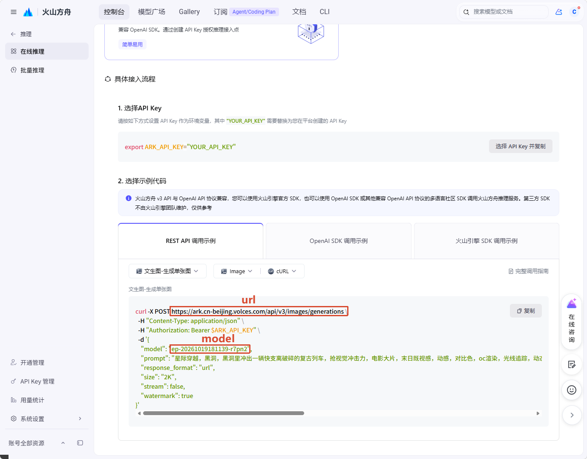Click the smiley satisfaction icon

pyautogui.click(x=572, y=390)
